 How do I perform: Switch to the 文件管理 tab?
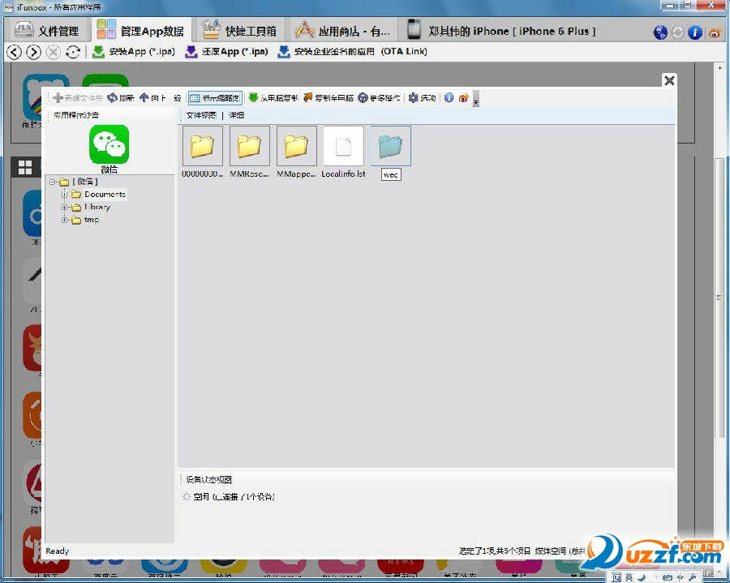[x=47, y=31]
